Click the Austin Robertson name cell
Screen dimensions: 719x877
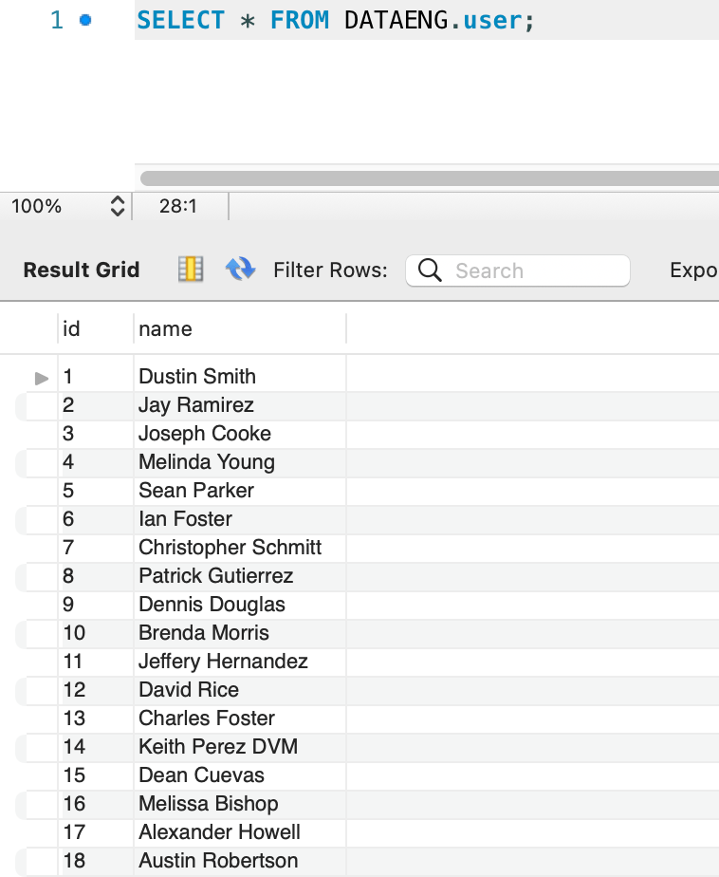tap(218, 861)
